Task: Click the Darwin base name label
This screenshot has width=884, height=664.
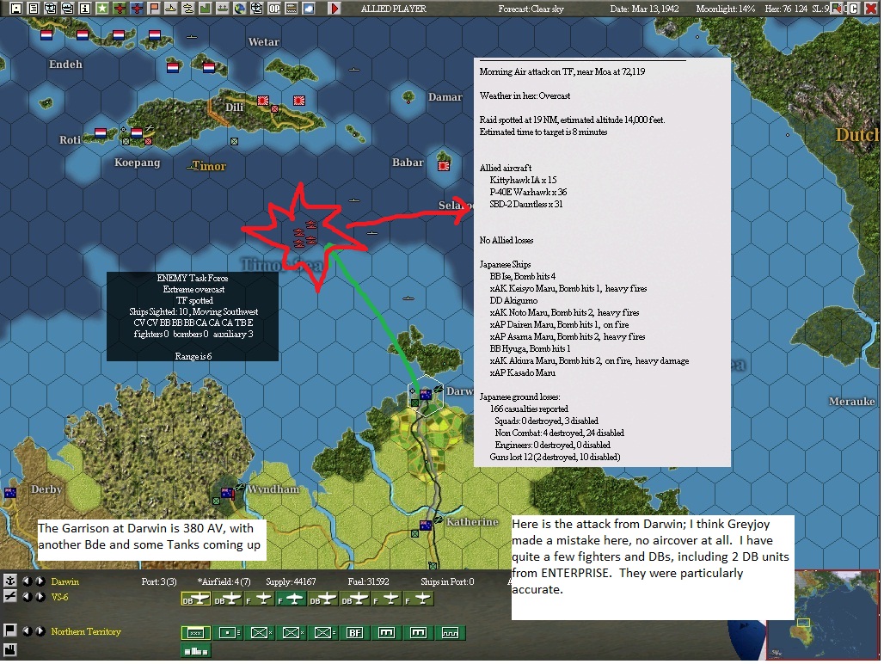Action: point(64,581)
